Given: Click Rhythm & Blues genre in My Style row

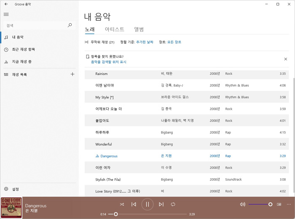Looking at the screenshot, I should pyautogui.click(x=237, y=97).
